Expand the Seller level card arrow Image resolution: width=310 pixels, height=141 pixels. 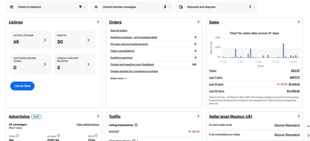click(x=299, y=116)
